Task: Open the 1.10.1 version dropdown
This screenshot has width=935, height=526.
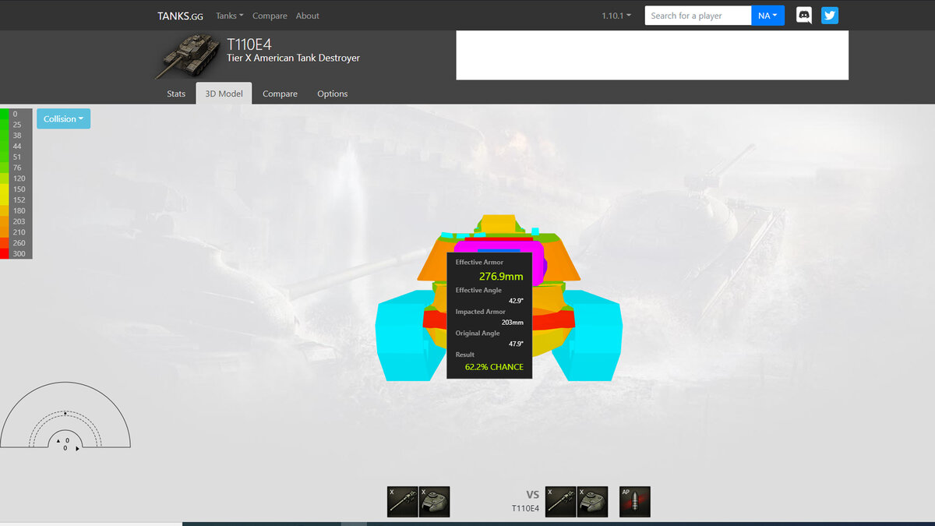Action: [616, 16]
